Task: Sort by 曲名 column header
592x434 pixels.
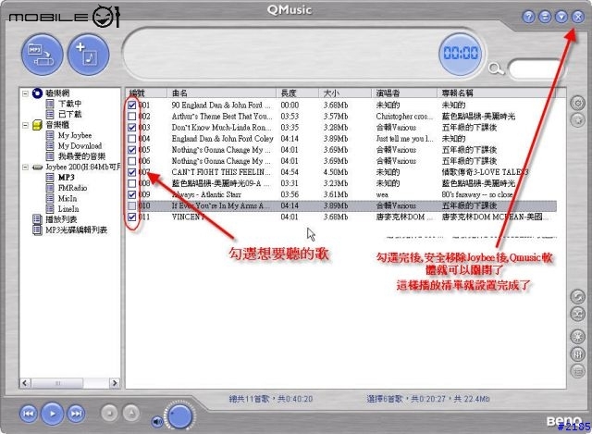Action: click(222, 93)
